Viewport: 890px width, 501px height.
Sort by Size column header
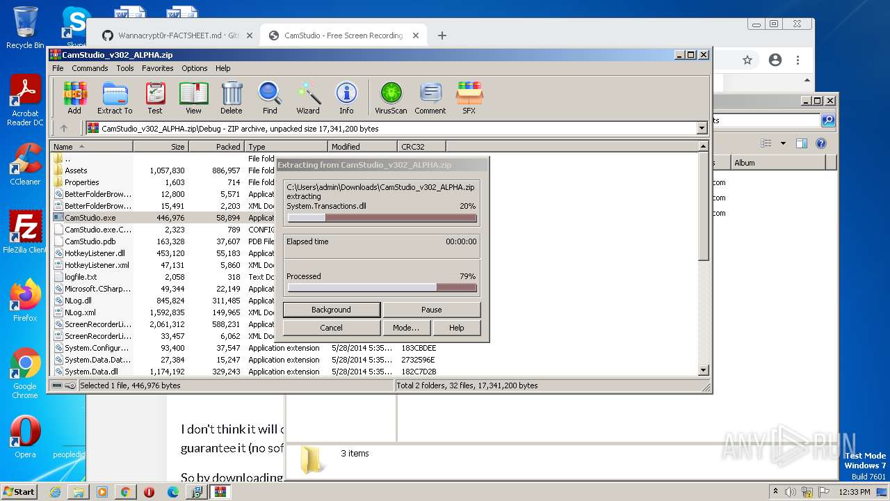tap(161, 147)
